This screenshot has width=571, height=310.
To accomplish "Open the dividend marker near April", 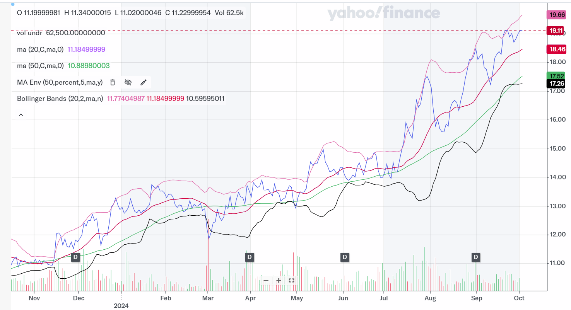I will (250, 257).
